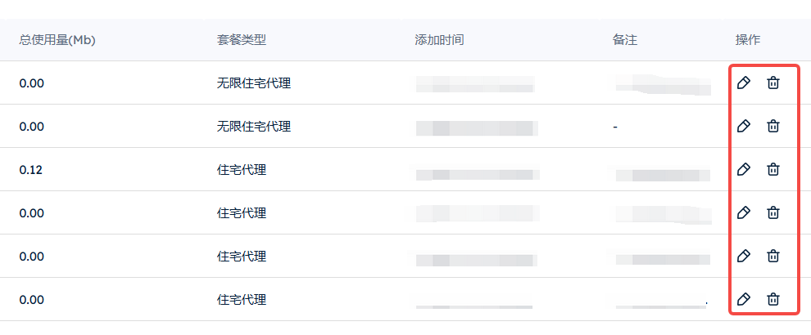The height and width of the screenshot is (335, 811).
Task: Delete the row with 0.12 usage
Action: click(772, 169)
